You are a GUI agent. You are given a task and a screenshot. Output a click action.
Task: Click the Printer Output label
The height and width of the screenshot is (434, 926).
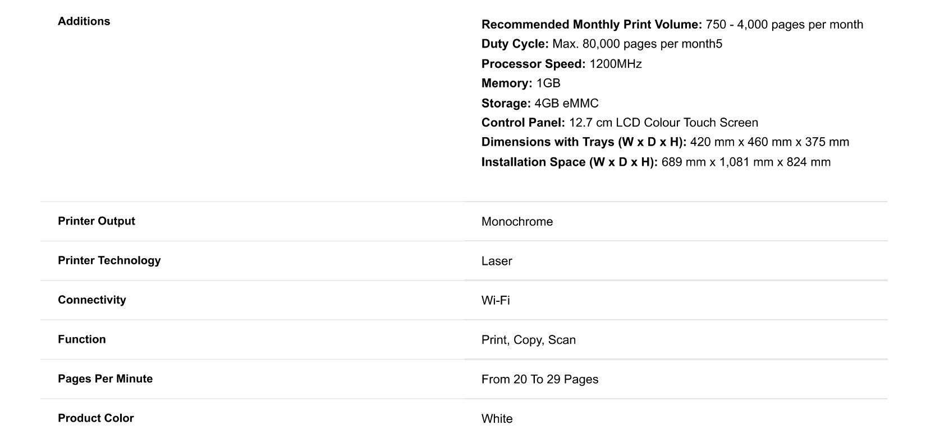tap(97, 221)
